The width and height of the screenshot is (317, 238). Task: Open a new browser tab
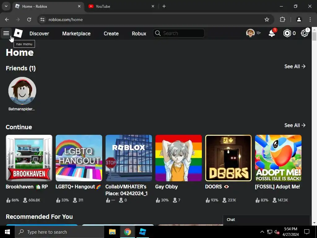pos(164,6)
